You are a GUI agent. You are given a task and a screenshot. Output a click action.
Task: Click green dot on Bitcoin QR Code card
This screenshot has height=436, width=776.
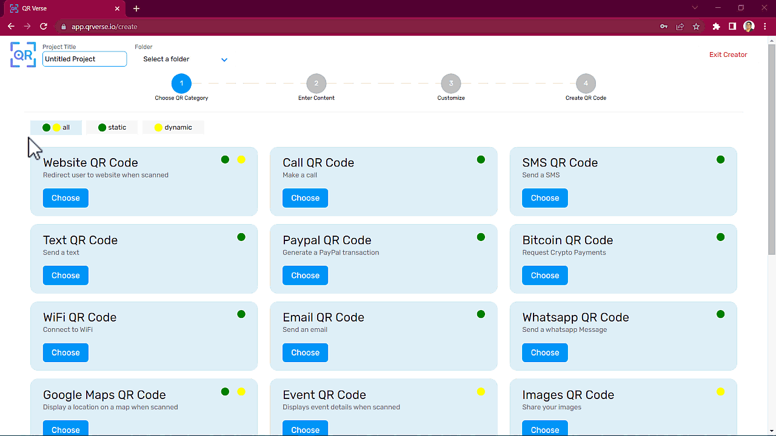[x=720, y=237]
